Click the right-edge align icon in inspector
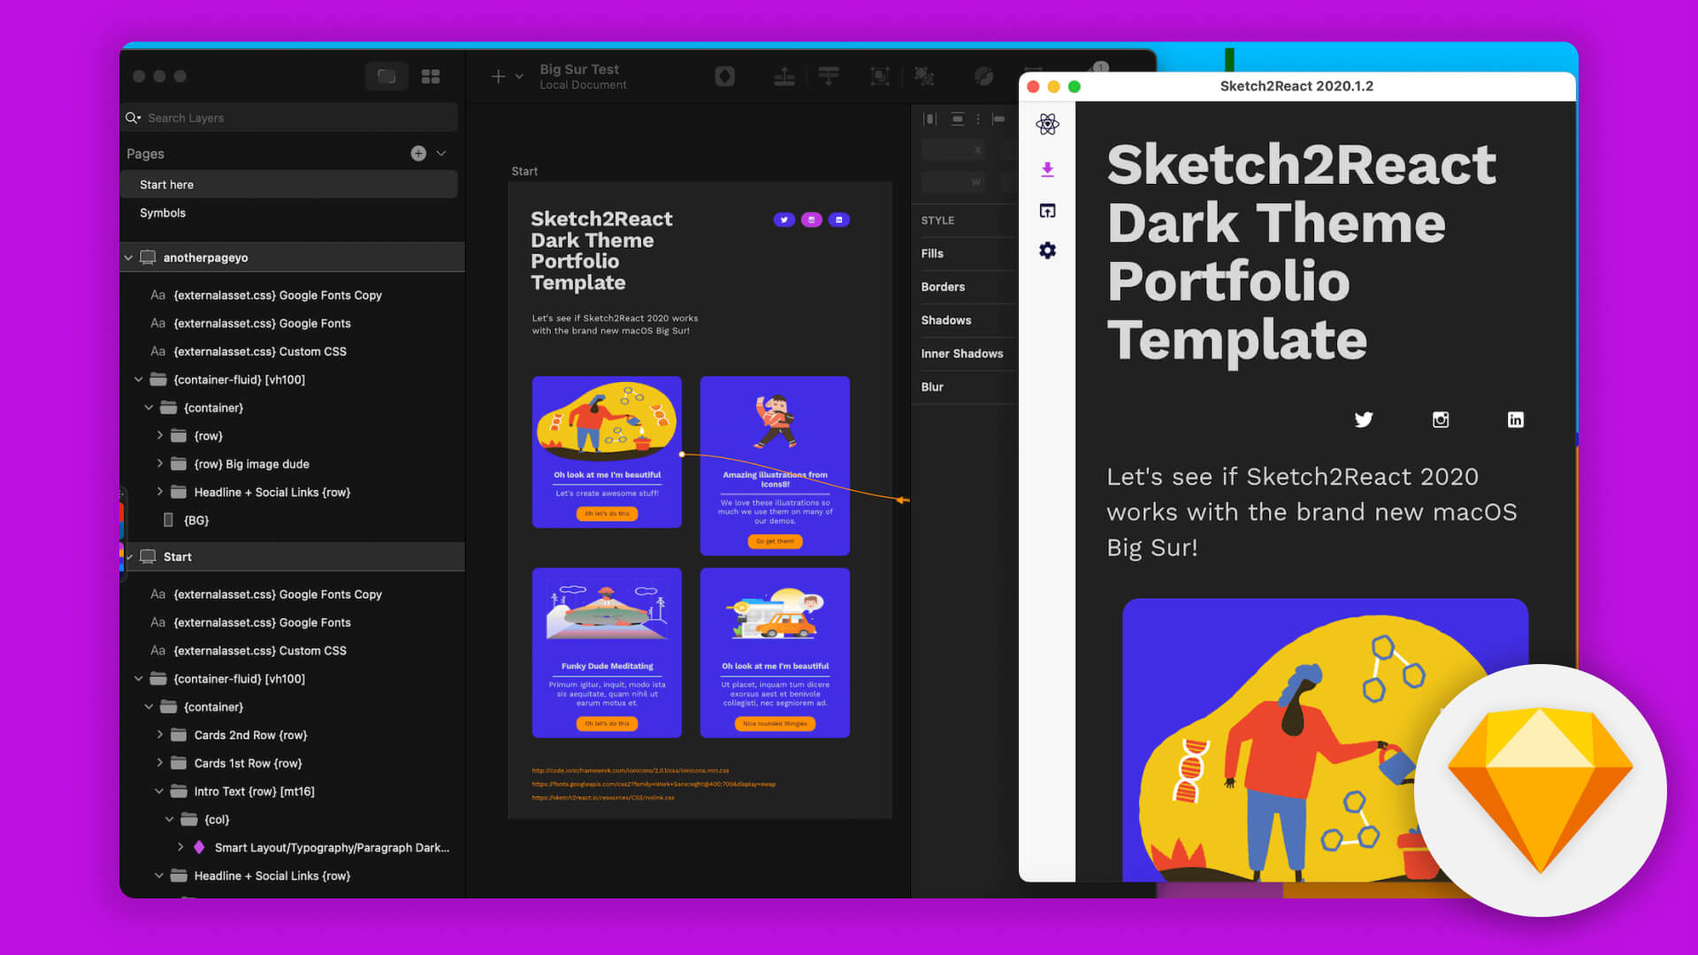Image resolution: width=1698 pixels, height=955 pixels. pos(998,118)
